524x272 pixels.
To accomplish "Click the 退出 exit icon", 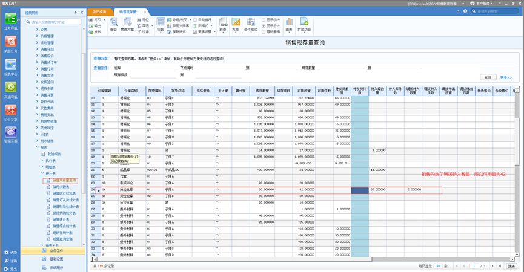I will [6, 268].
